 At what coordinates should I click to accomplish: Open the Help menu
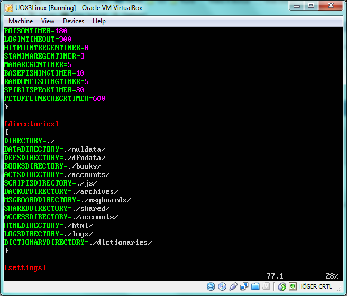99,21
